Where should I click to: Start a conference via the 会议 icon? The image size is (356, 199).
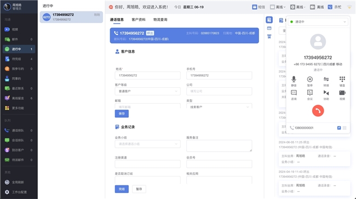(x=309, y=93)
